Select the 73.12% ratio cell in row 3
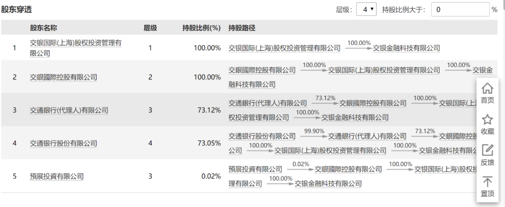The image size is (505, 207). (x=209, y=110)
